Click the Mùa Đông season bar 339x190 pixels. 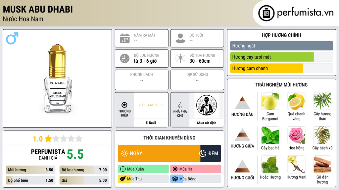point(196,179)
